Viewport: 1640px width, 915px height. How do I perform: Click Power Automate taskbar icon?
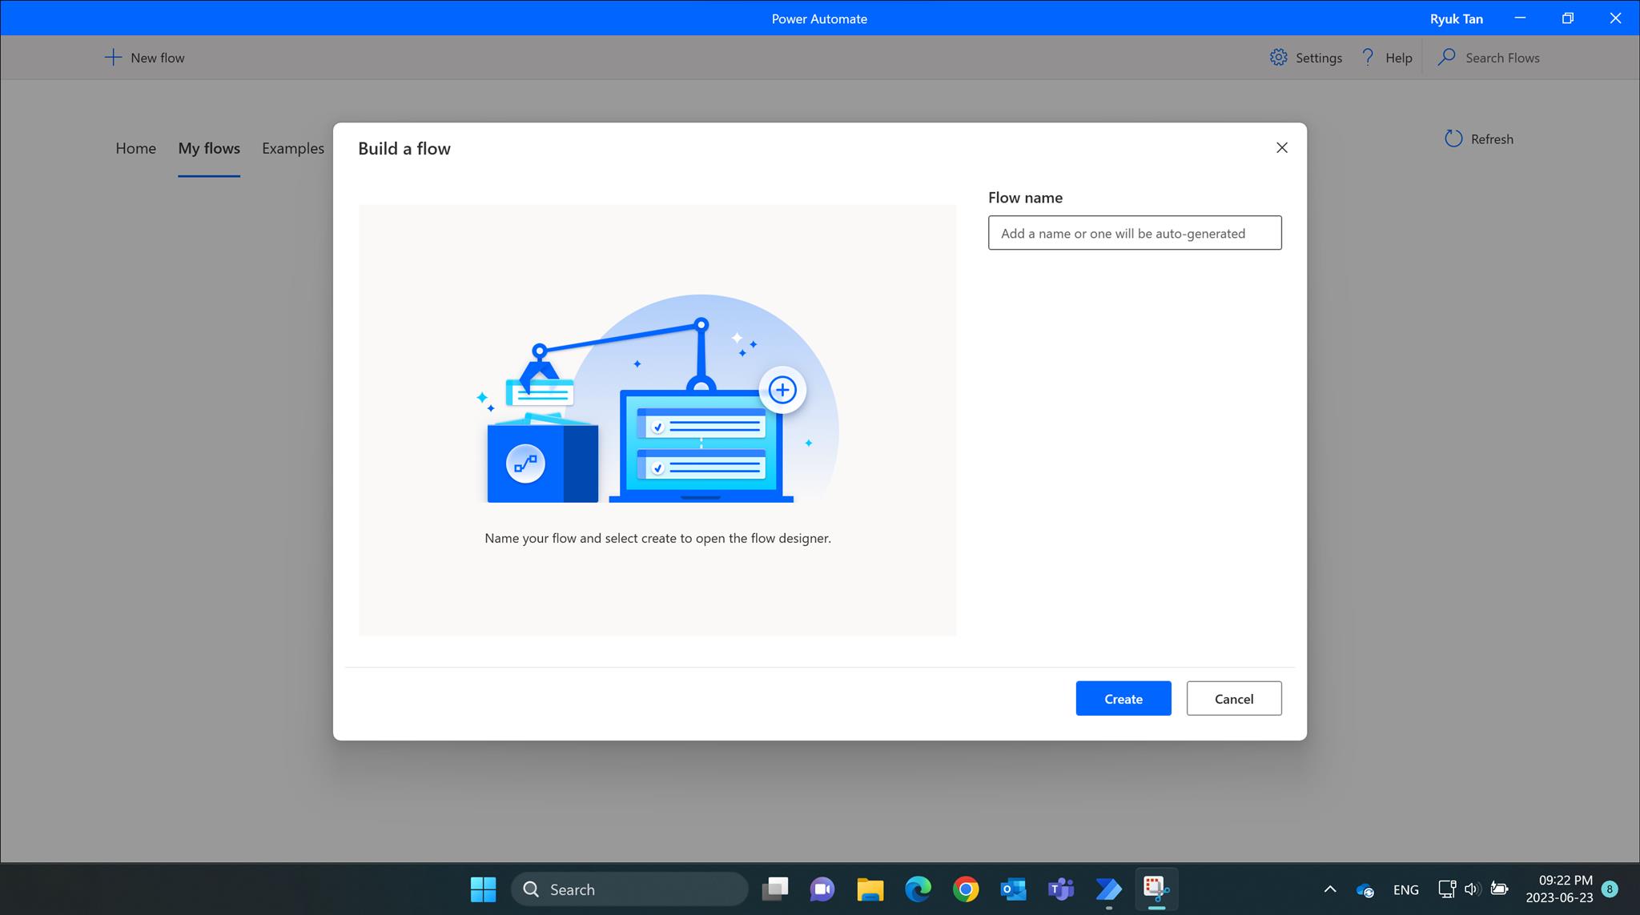1109,889
